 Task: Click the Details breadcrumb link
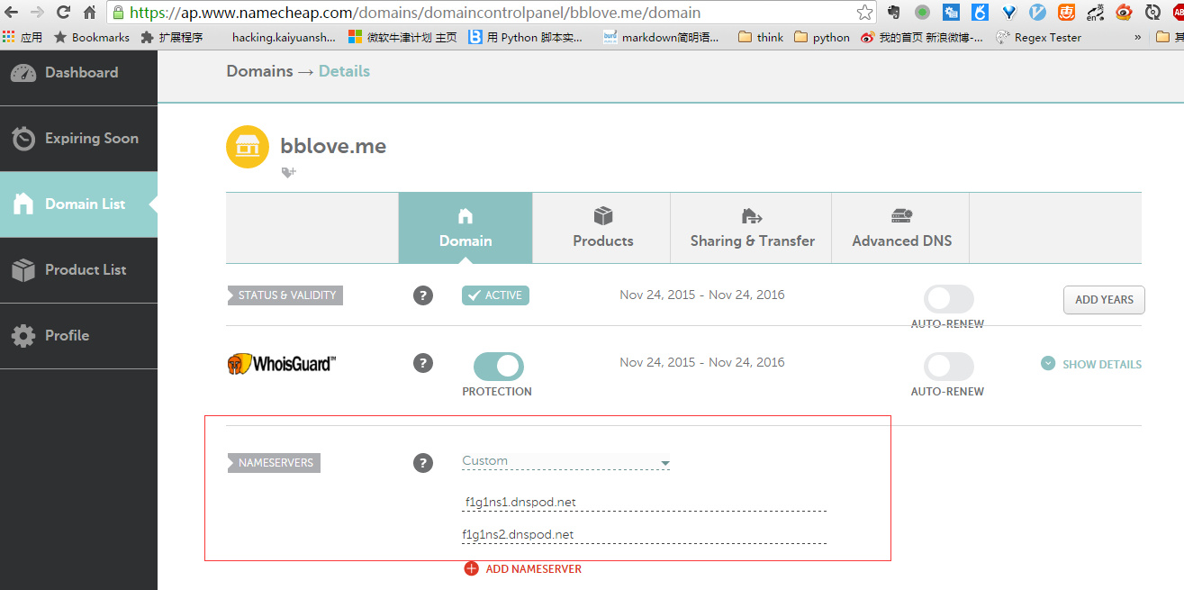[344, 71]
